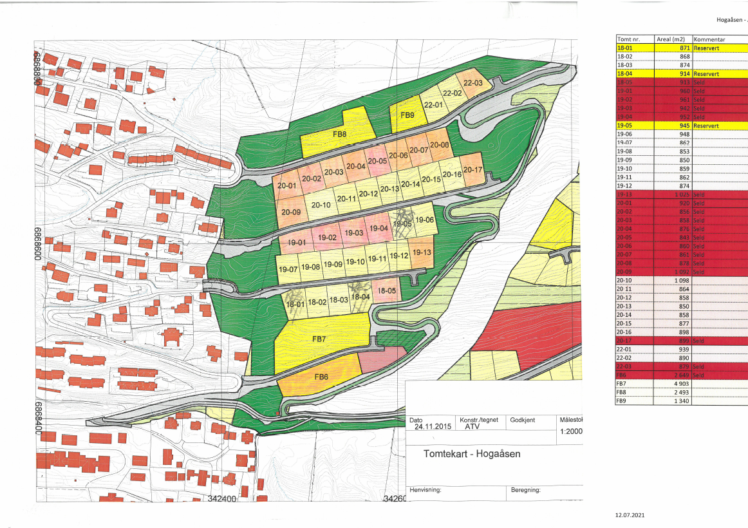Click plot 20-09 on the map
Image resolution: width=748 pixels, height=528 pixels.
pos(291,212)
